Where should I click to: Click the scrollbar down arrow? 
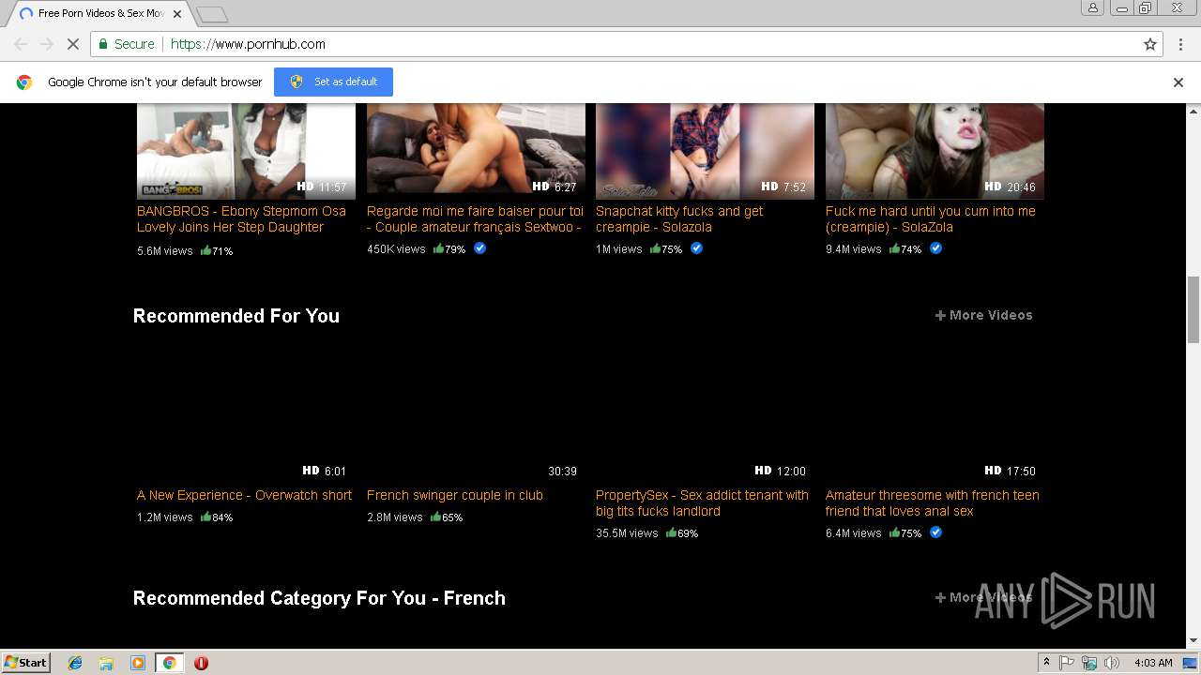click(1193, 641)
